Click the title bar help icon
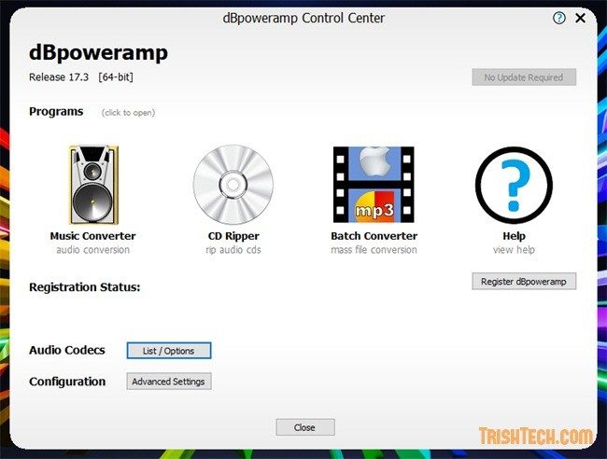607x459 pixels. [x=558, y=18]
